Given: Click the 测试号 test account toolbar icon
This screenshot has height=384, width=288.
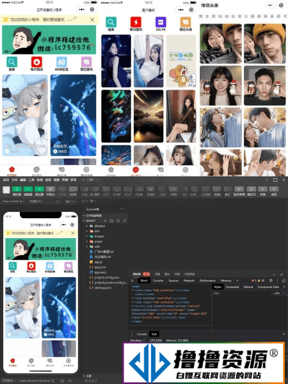Looking at the screenshot, I should (x=252, y=189).
